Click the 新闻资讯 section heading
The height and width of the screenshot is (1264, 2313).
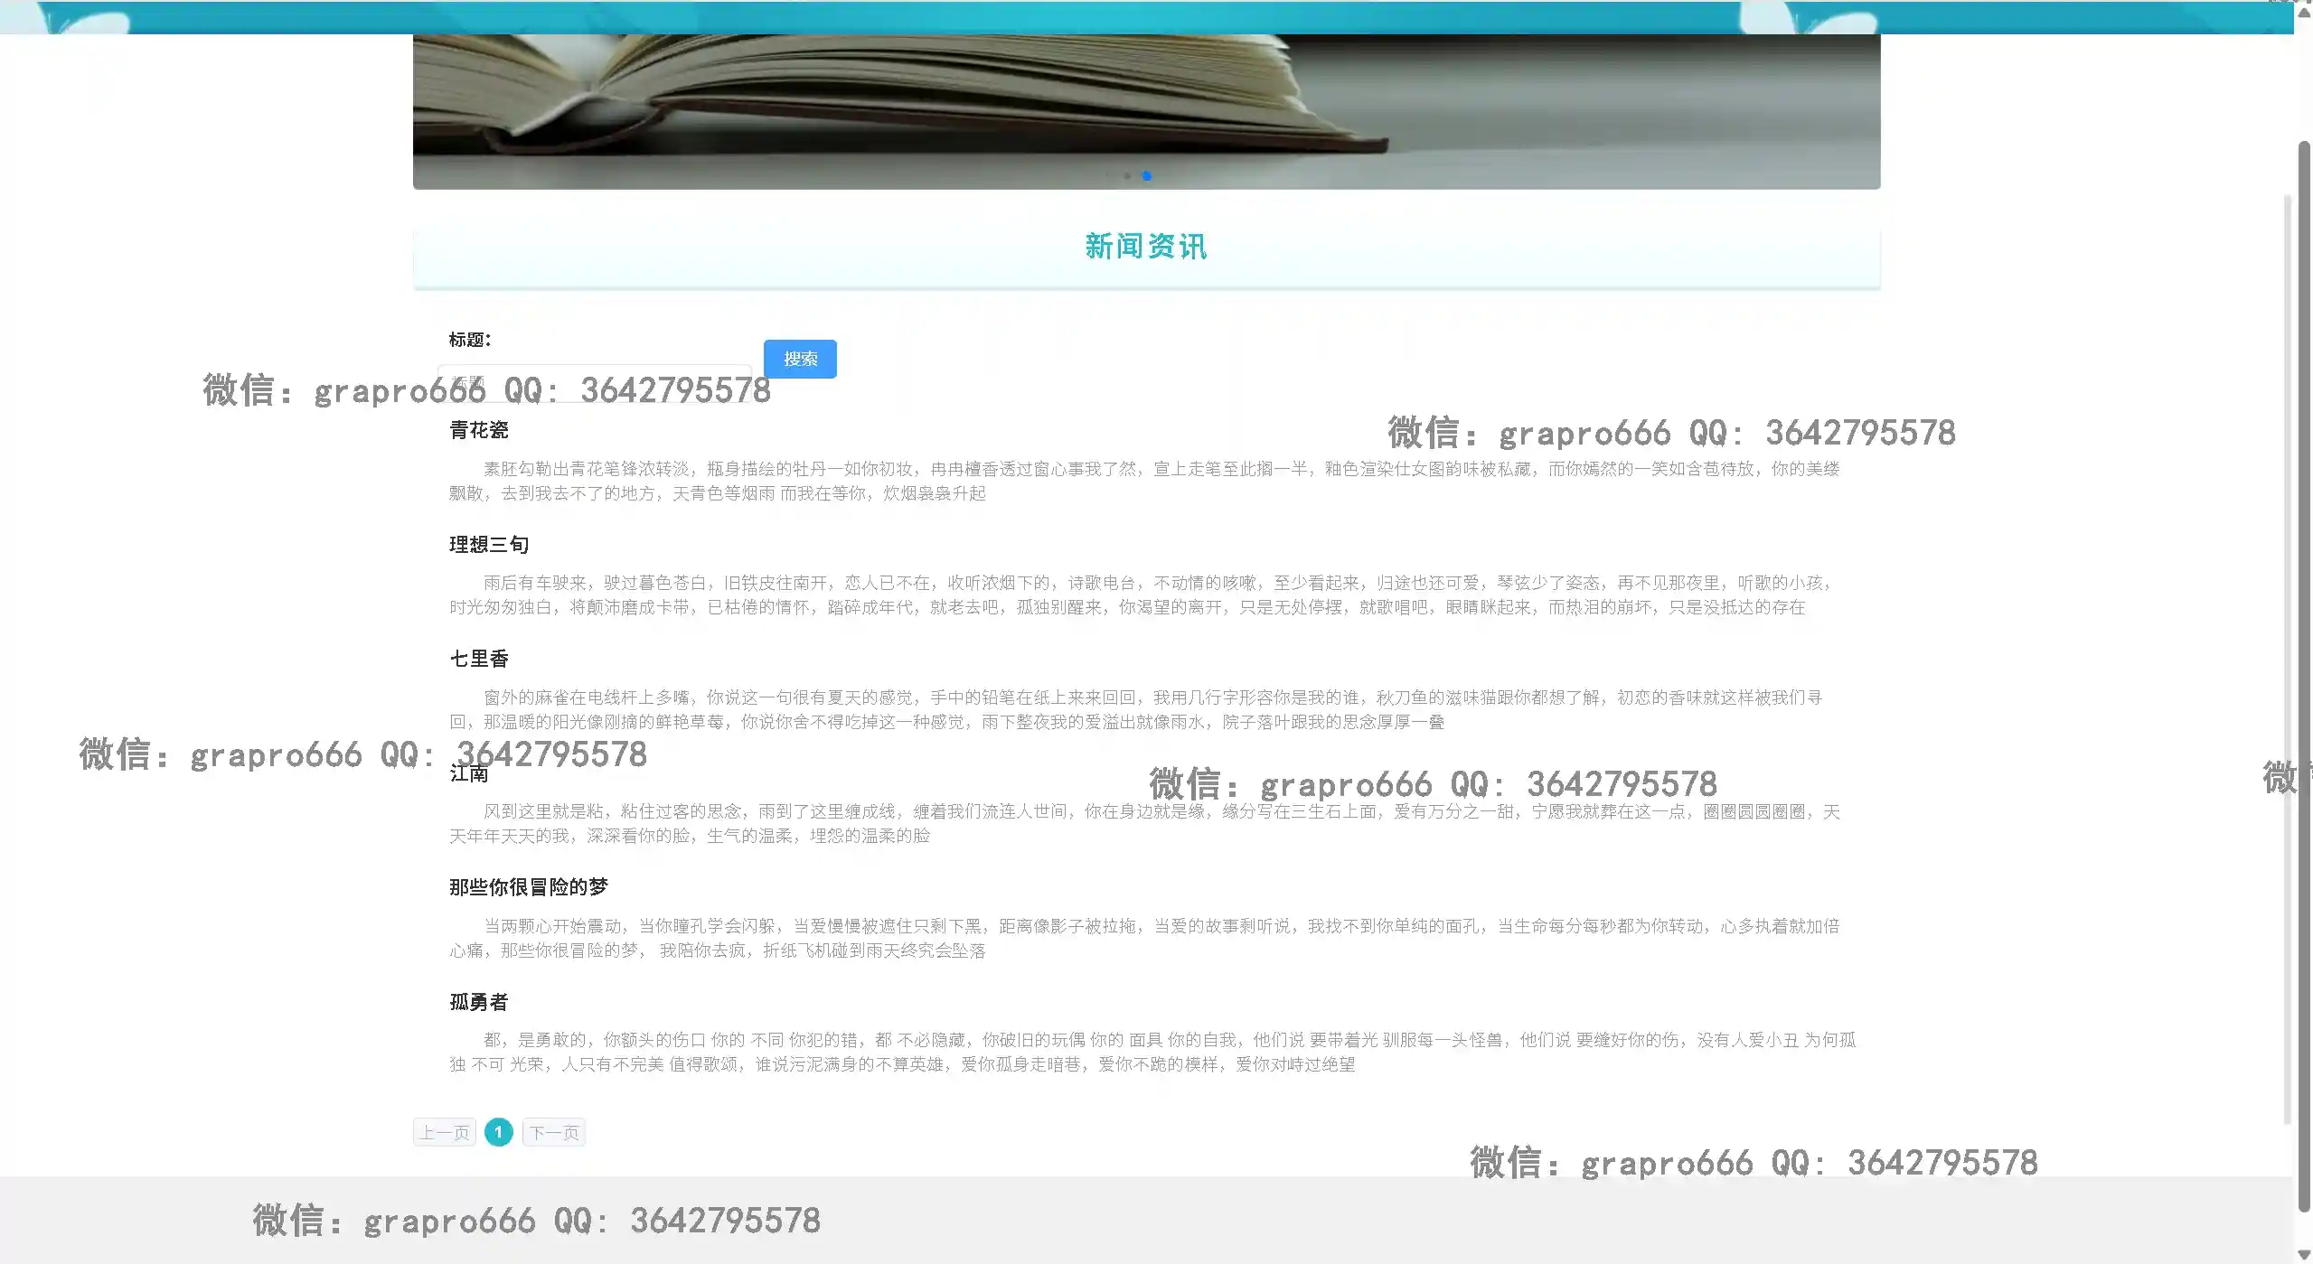(1146, 247)
